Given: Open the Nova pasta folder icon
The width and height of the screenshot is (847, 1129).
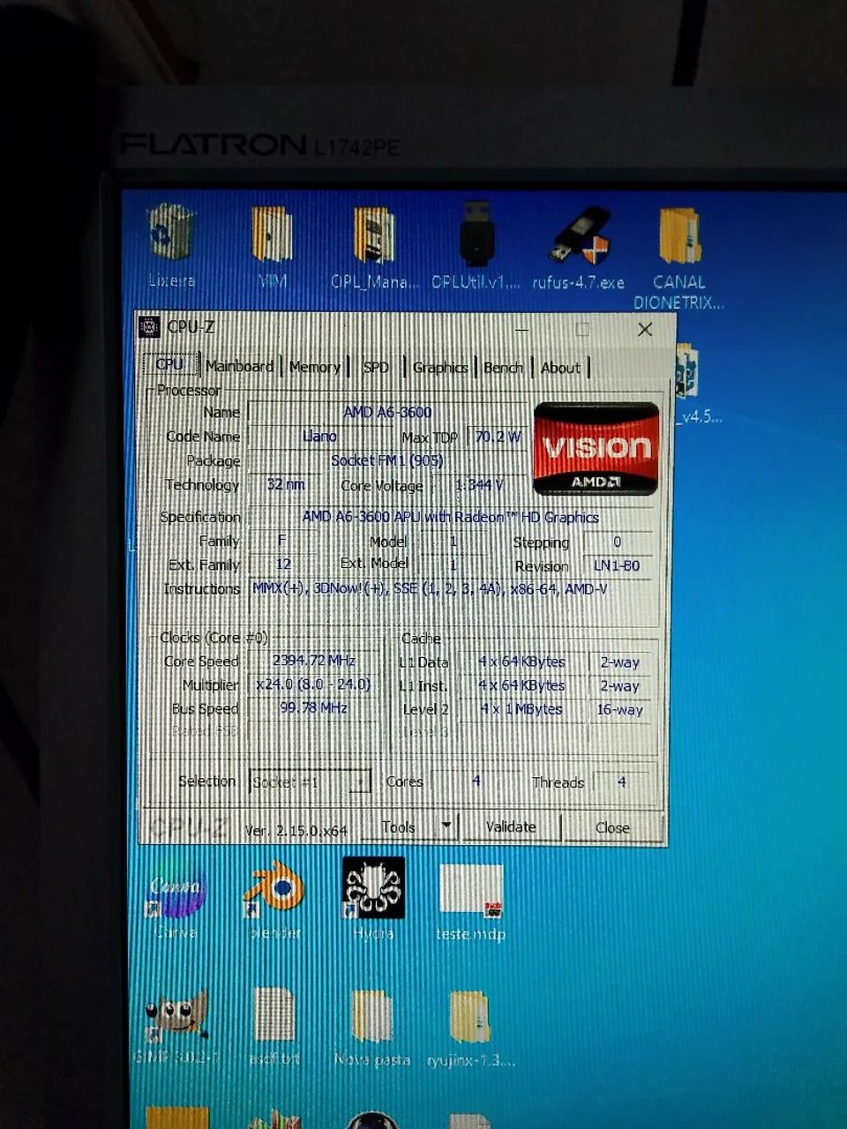Looking at the screenshot, I should pyautogui.click(x=372, y=1016).
